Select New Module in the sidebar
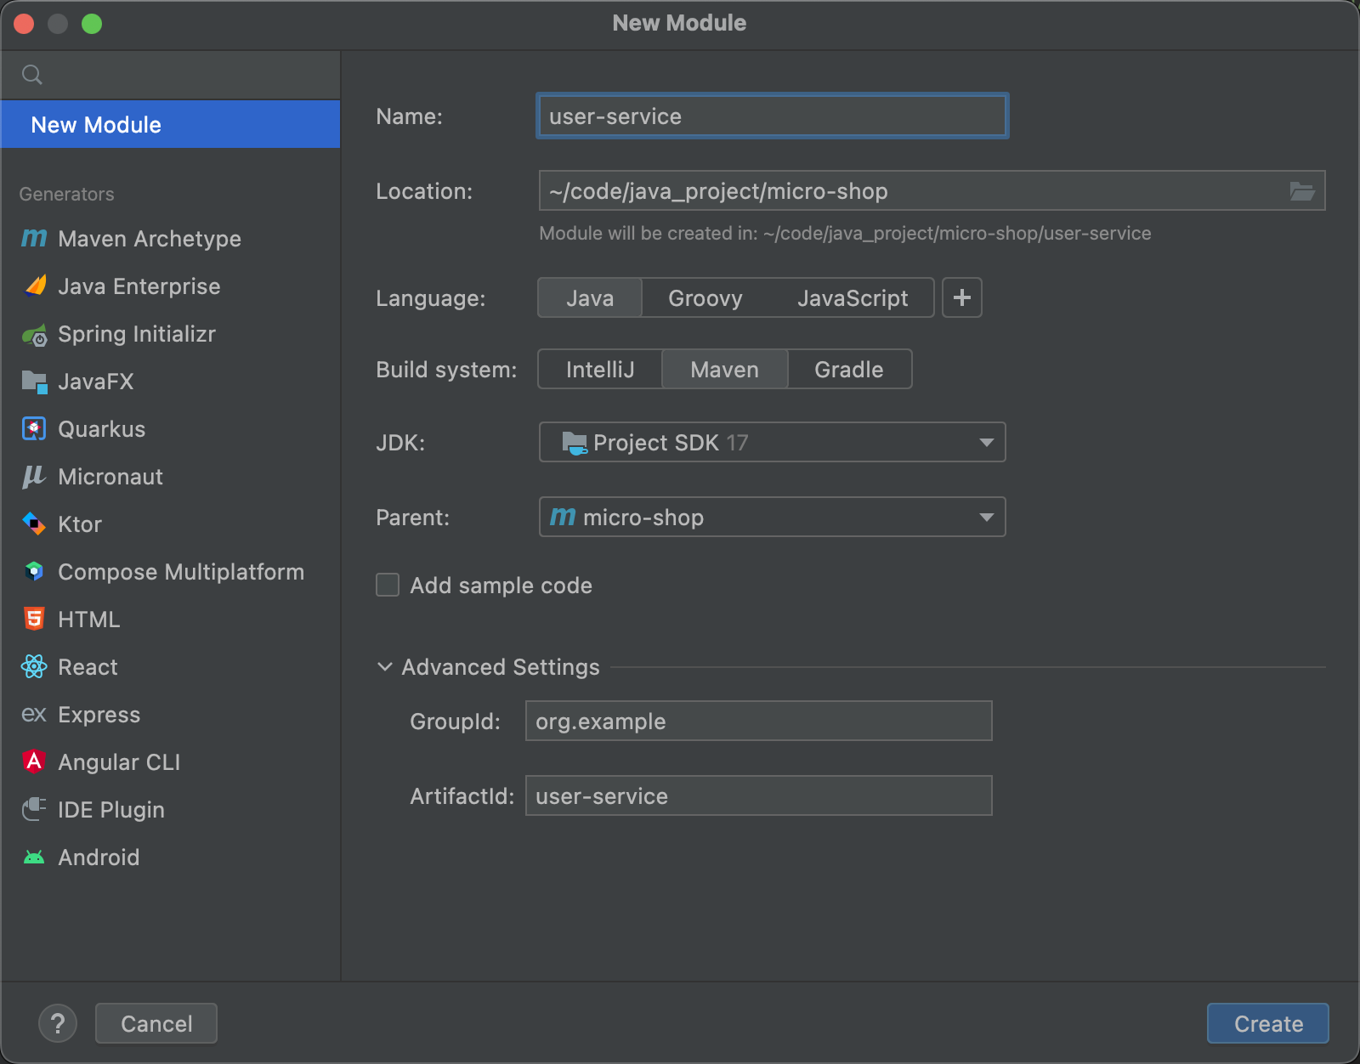The image size is (1360, 1064). (x=170, y=124)
